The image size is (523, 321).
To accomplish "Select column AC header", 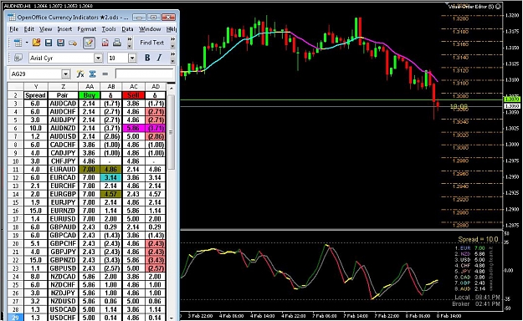I will tap(133, 87).
